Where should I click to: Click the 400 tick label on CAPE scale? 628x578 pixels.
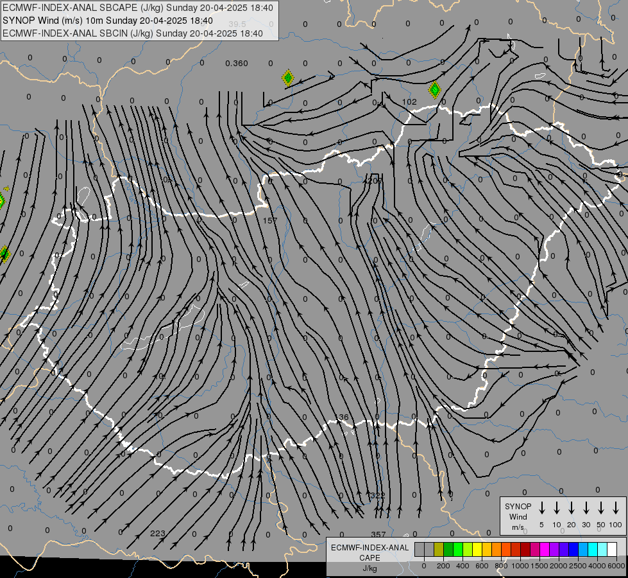pyautogui.click(x=463, y=566)
